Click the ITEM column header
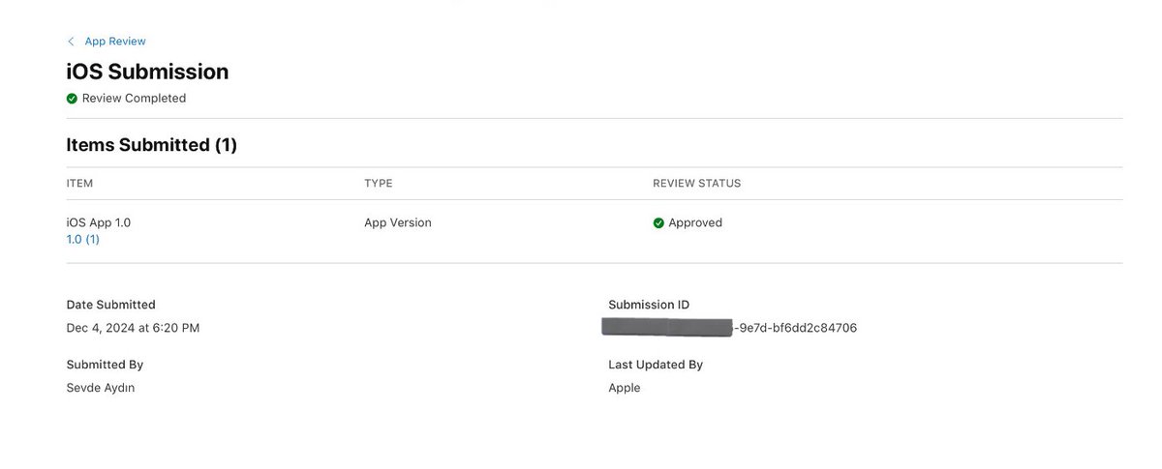 pyautogui.click(x=79, y=184)
